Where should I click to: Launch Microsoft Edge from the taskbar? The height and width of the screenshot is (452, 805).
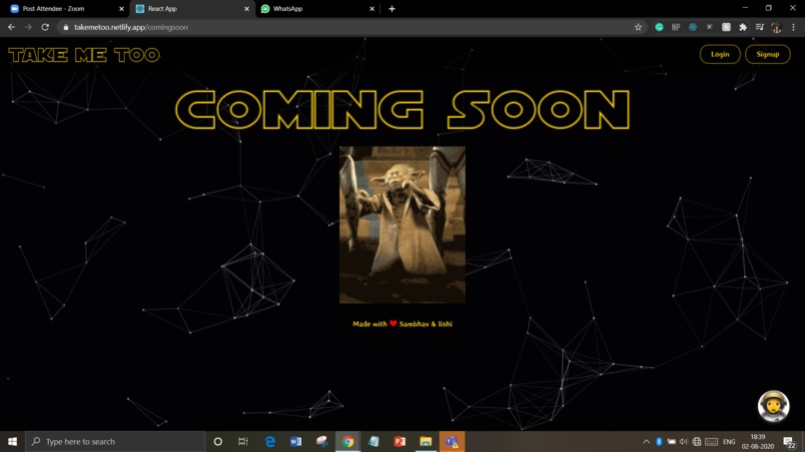click(x=270, y=441)
